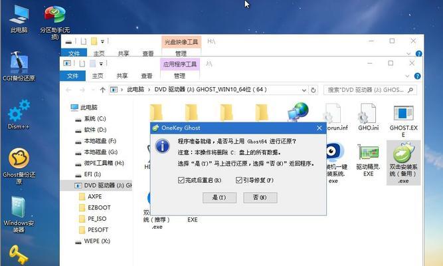443x266 pixels.
Task: Click the Up arrow in J: explorer
Action: 102,90
